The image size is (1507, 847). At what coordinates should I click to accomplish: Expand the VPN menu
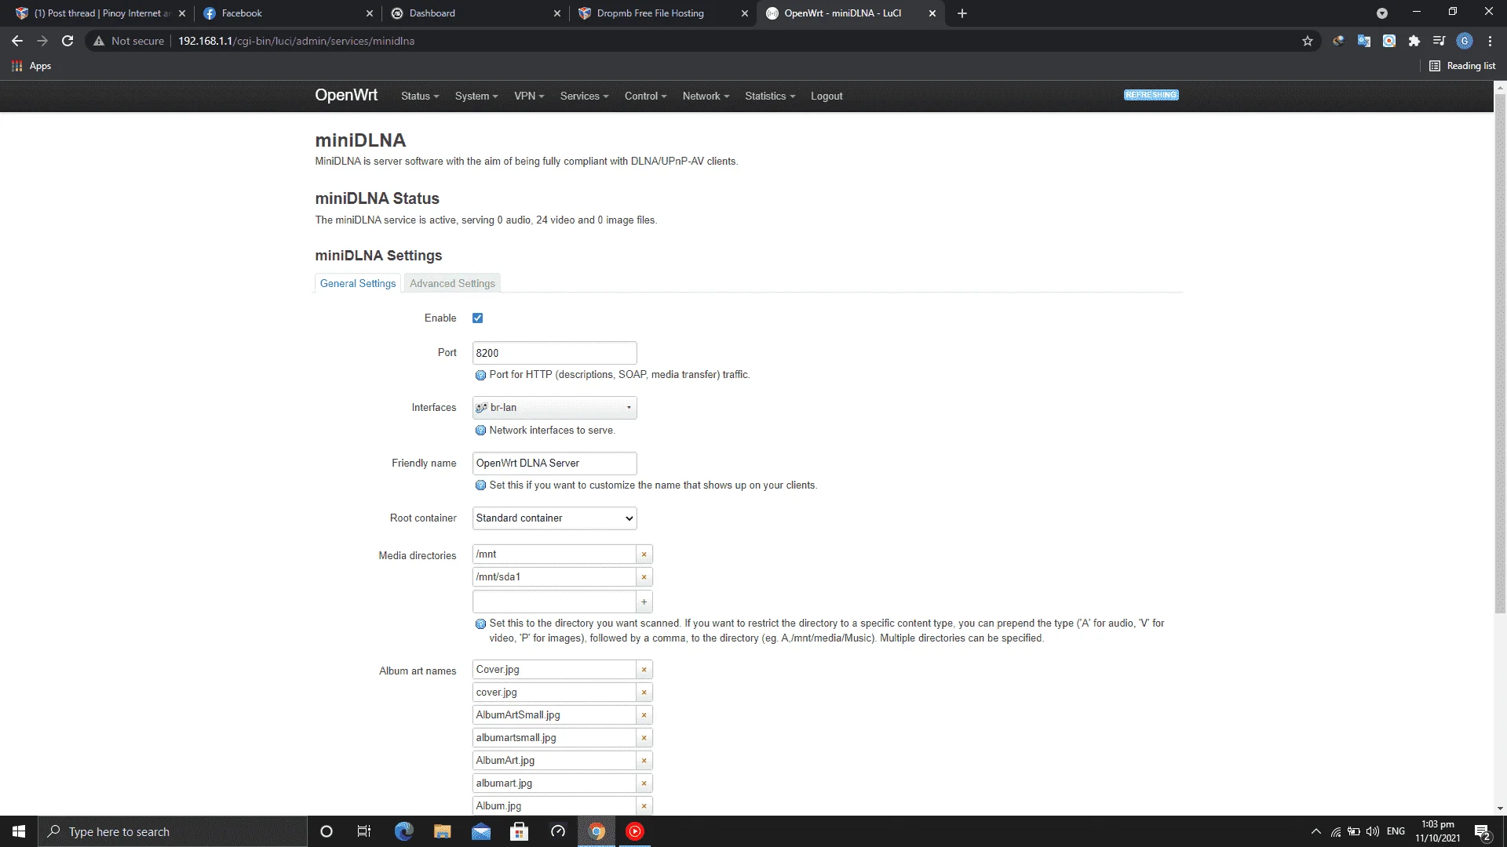(x=529, y=96)
